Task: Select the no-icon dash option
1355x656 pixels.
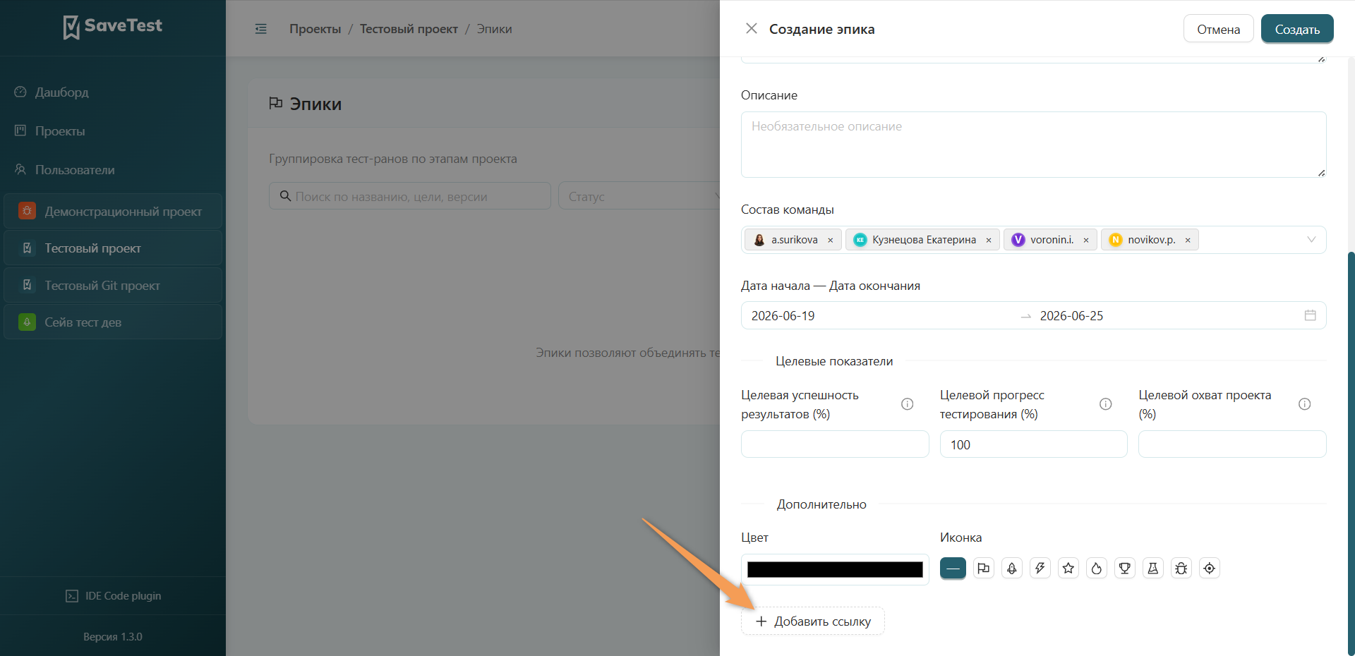Action: (953, 568)
